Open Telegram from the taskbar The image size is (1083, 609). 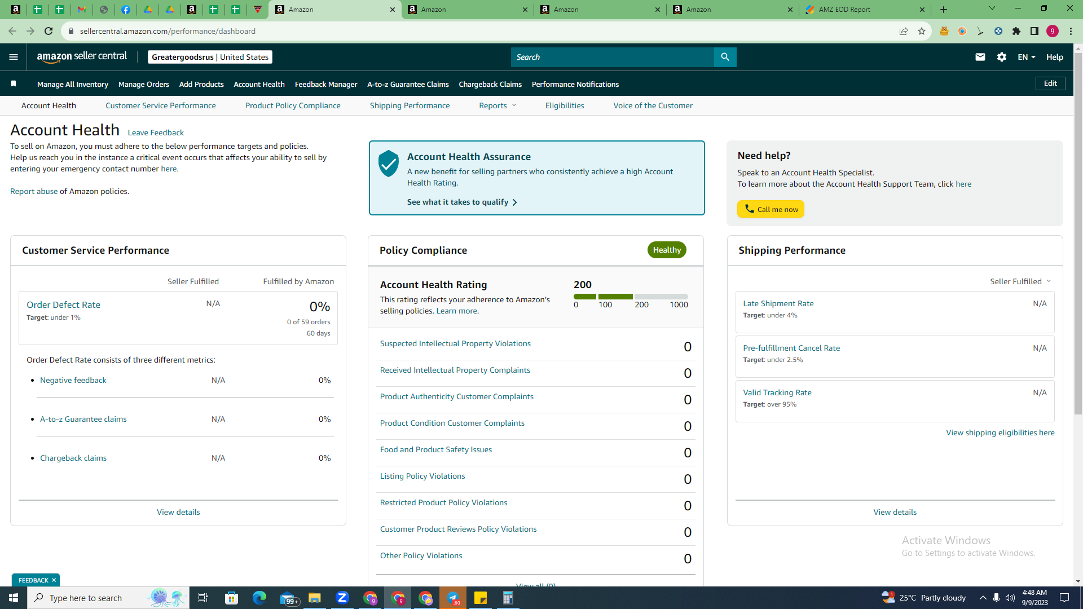tap(453, 598)
